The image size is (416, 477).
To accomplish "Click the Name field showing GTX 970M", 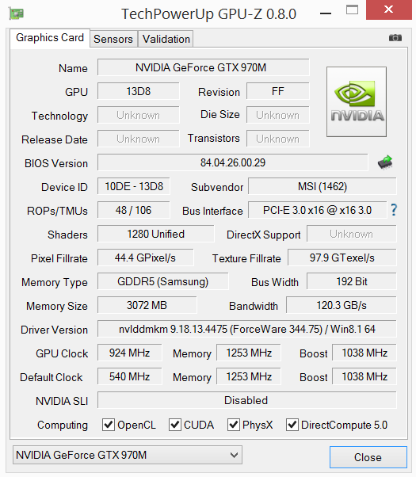I will pyautogui.click(x=204, y=67).
